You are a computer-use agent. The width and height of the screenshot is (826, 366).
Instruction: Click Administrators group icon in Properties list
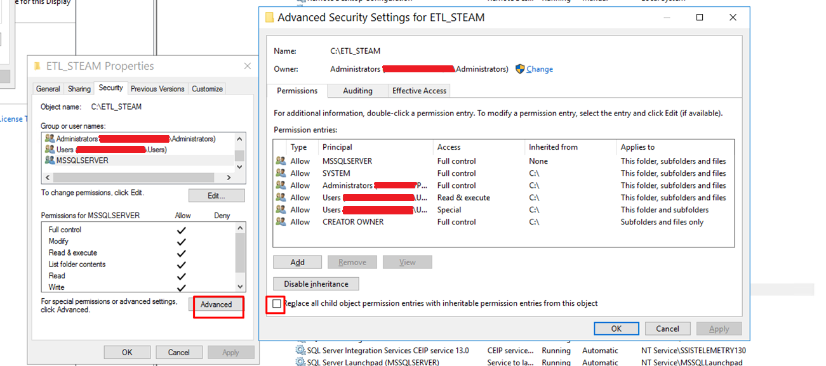(x=50, y=138)
